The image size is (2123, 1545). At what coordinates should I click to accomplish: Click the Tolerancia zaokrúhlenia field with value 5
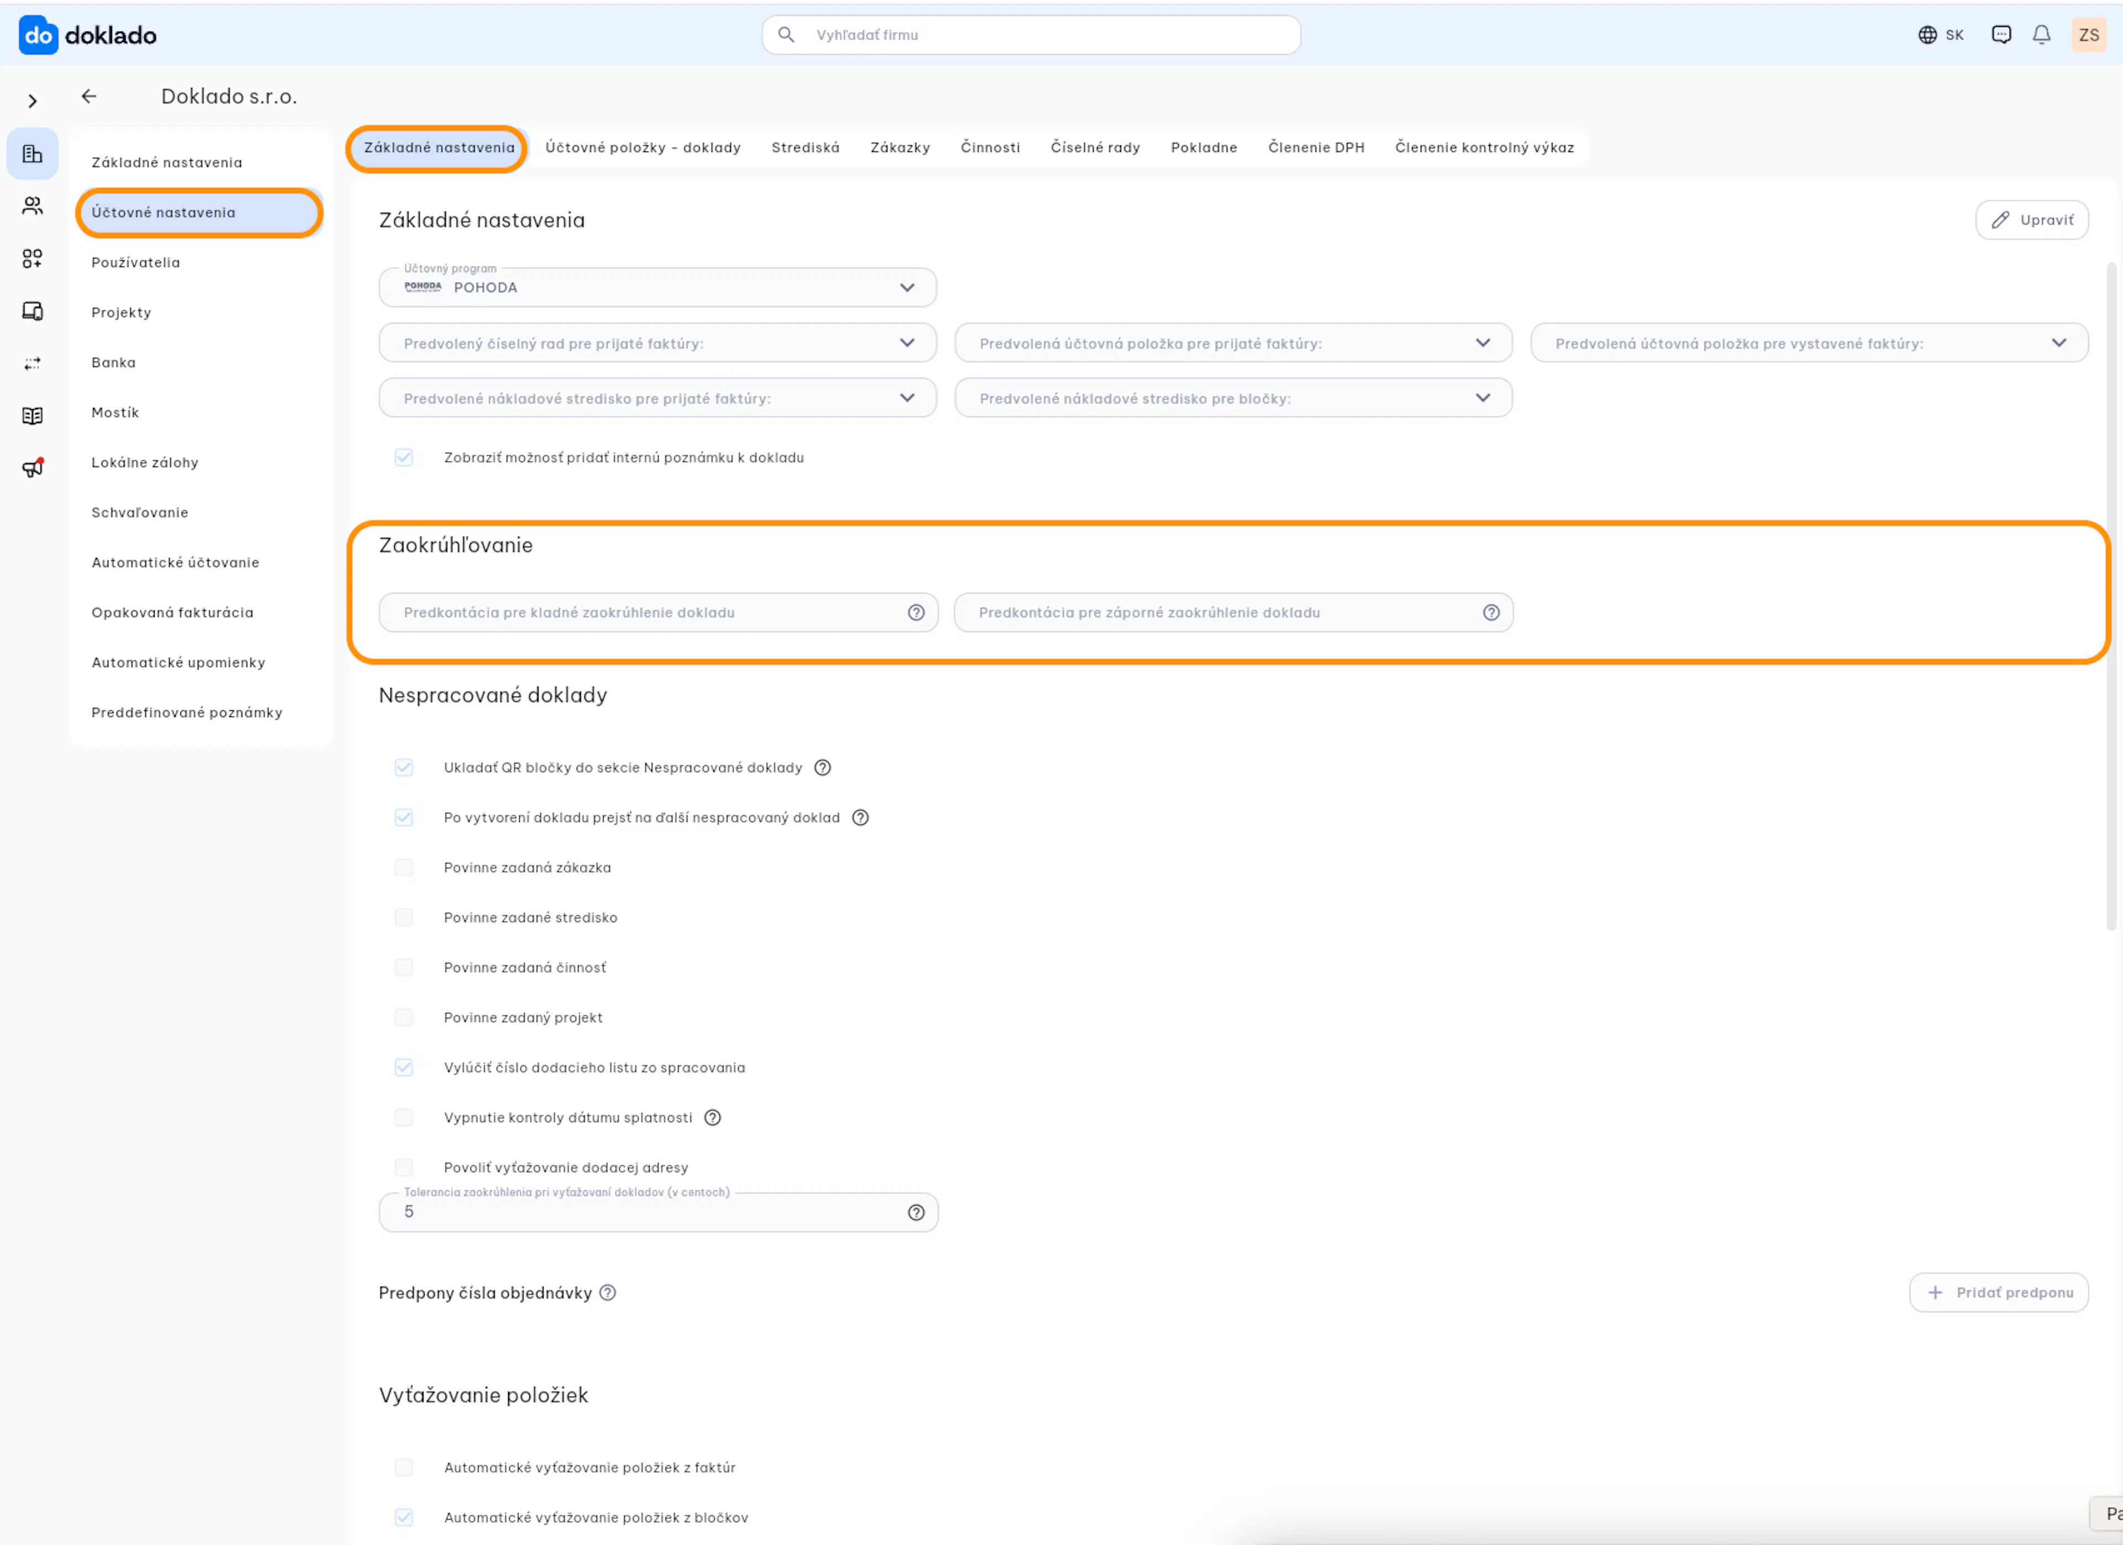[658, 1213]
